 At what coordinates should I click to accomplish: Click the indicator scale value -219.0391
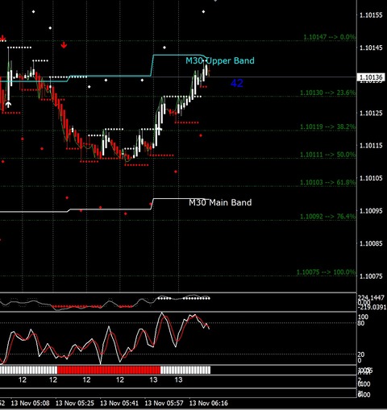(x=372, y=307)
